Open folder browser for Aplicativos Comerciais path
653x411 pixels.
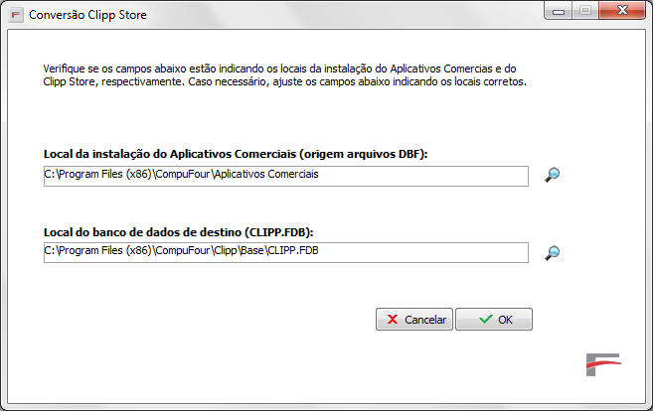[553, 175]
